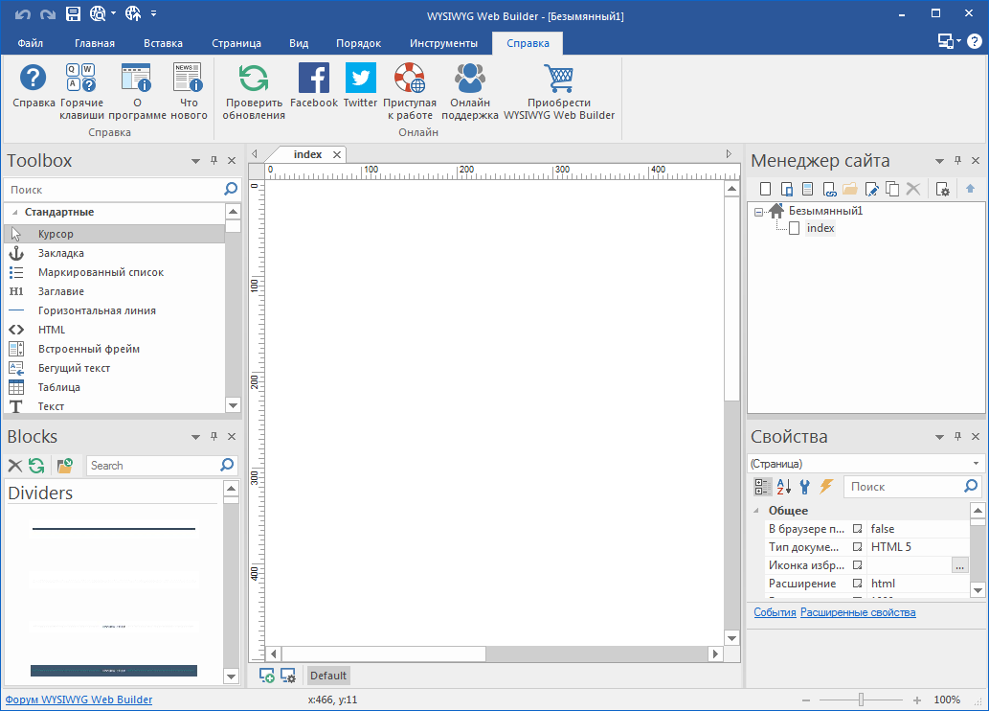This screenshot has width=989, height=711.
Task: Switch to the Порядок ribbon tab
Action: 358,43
